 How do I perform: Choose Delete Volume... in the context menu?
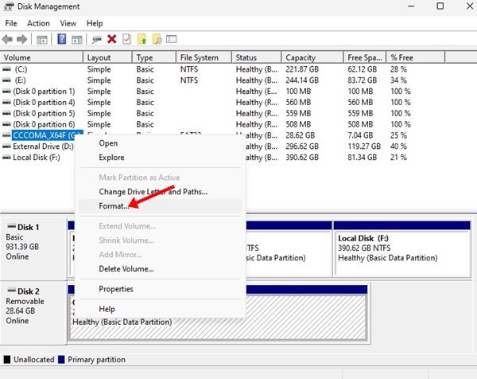[x=126, y=268]
